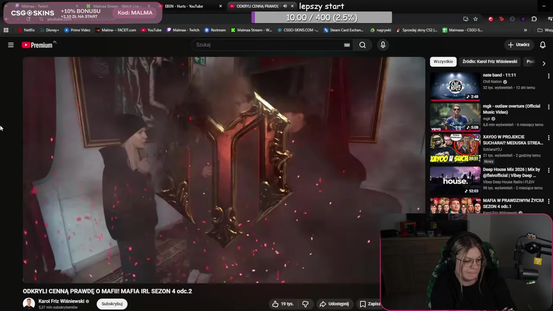Screen dimensions: 553x311
Task: Open nate band - 11:11 thumbnail
Action: pos(455,86)
